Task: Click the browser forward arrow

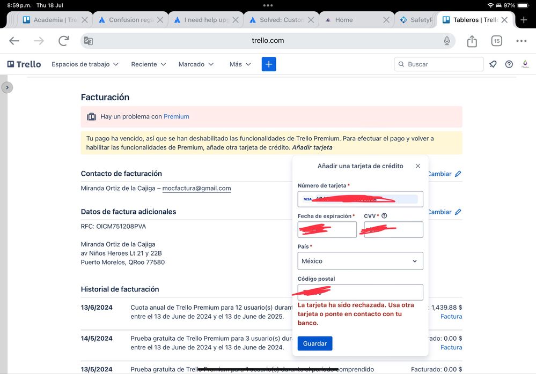Action: pos(39,41)
